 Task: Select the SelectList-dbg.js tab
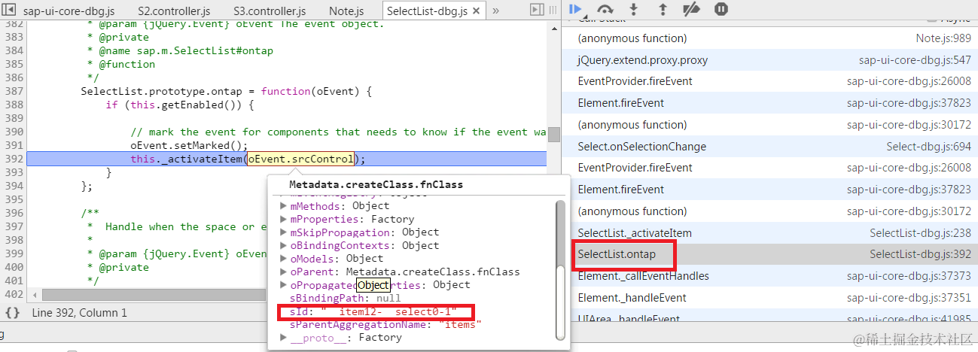tap(426, 11)
